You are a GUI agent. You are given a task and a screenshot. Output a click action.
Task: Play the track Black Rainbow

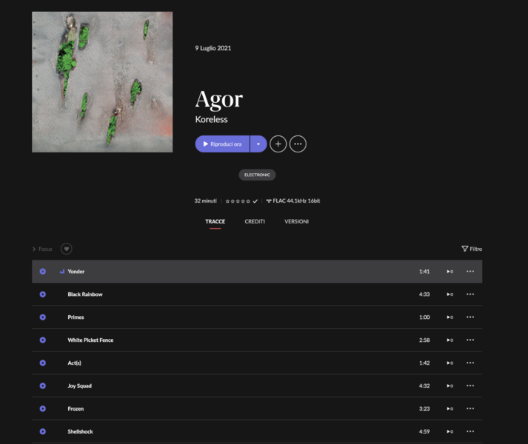(42, 295)
